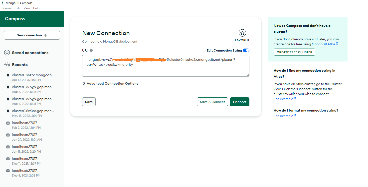Click the info icon next to URI

click(x=91, y=50)
